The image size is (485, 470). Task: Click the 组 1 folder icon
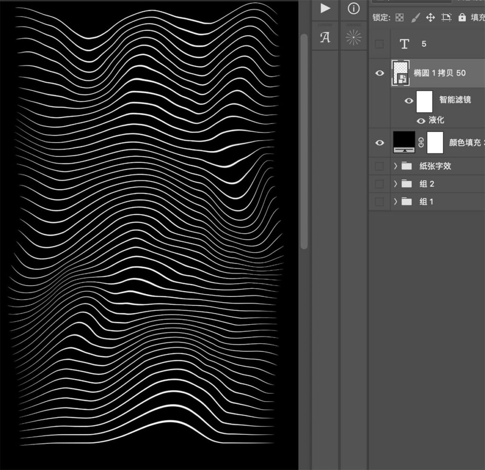tap(406, 202)
